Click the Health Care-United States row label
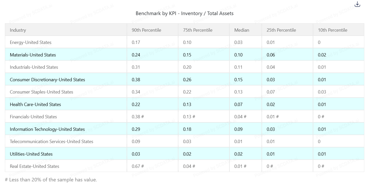This screenshot has width=369, height=186. [35, 104]
